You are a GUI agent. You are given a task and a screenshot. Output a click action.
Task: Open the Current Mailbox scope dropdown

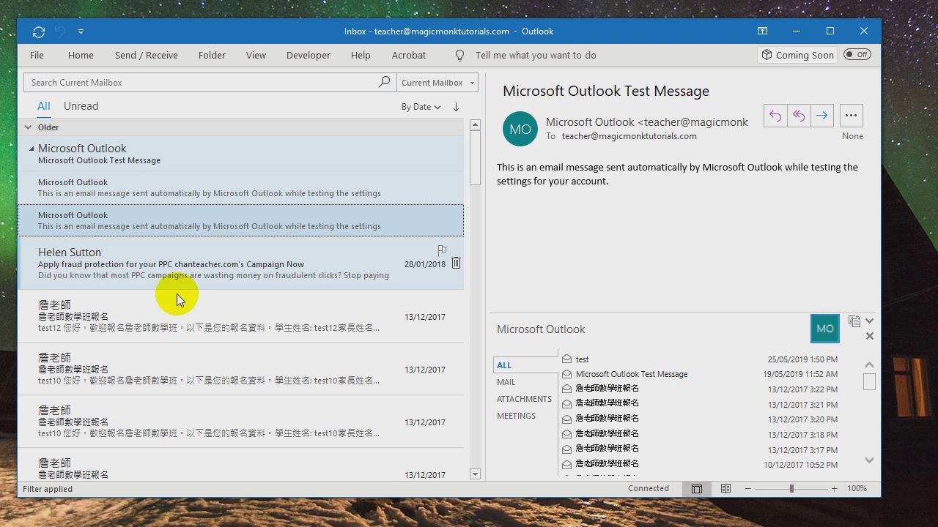(437, 83)
